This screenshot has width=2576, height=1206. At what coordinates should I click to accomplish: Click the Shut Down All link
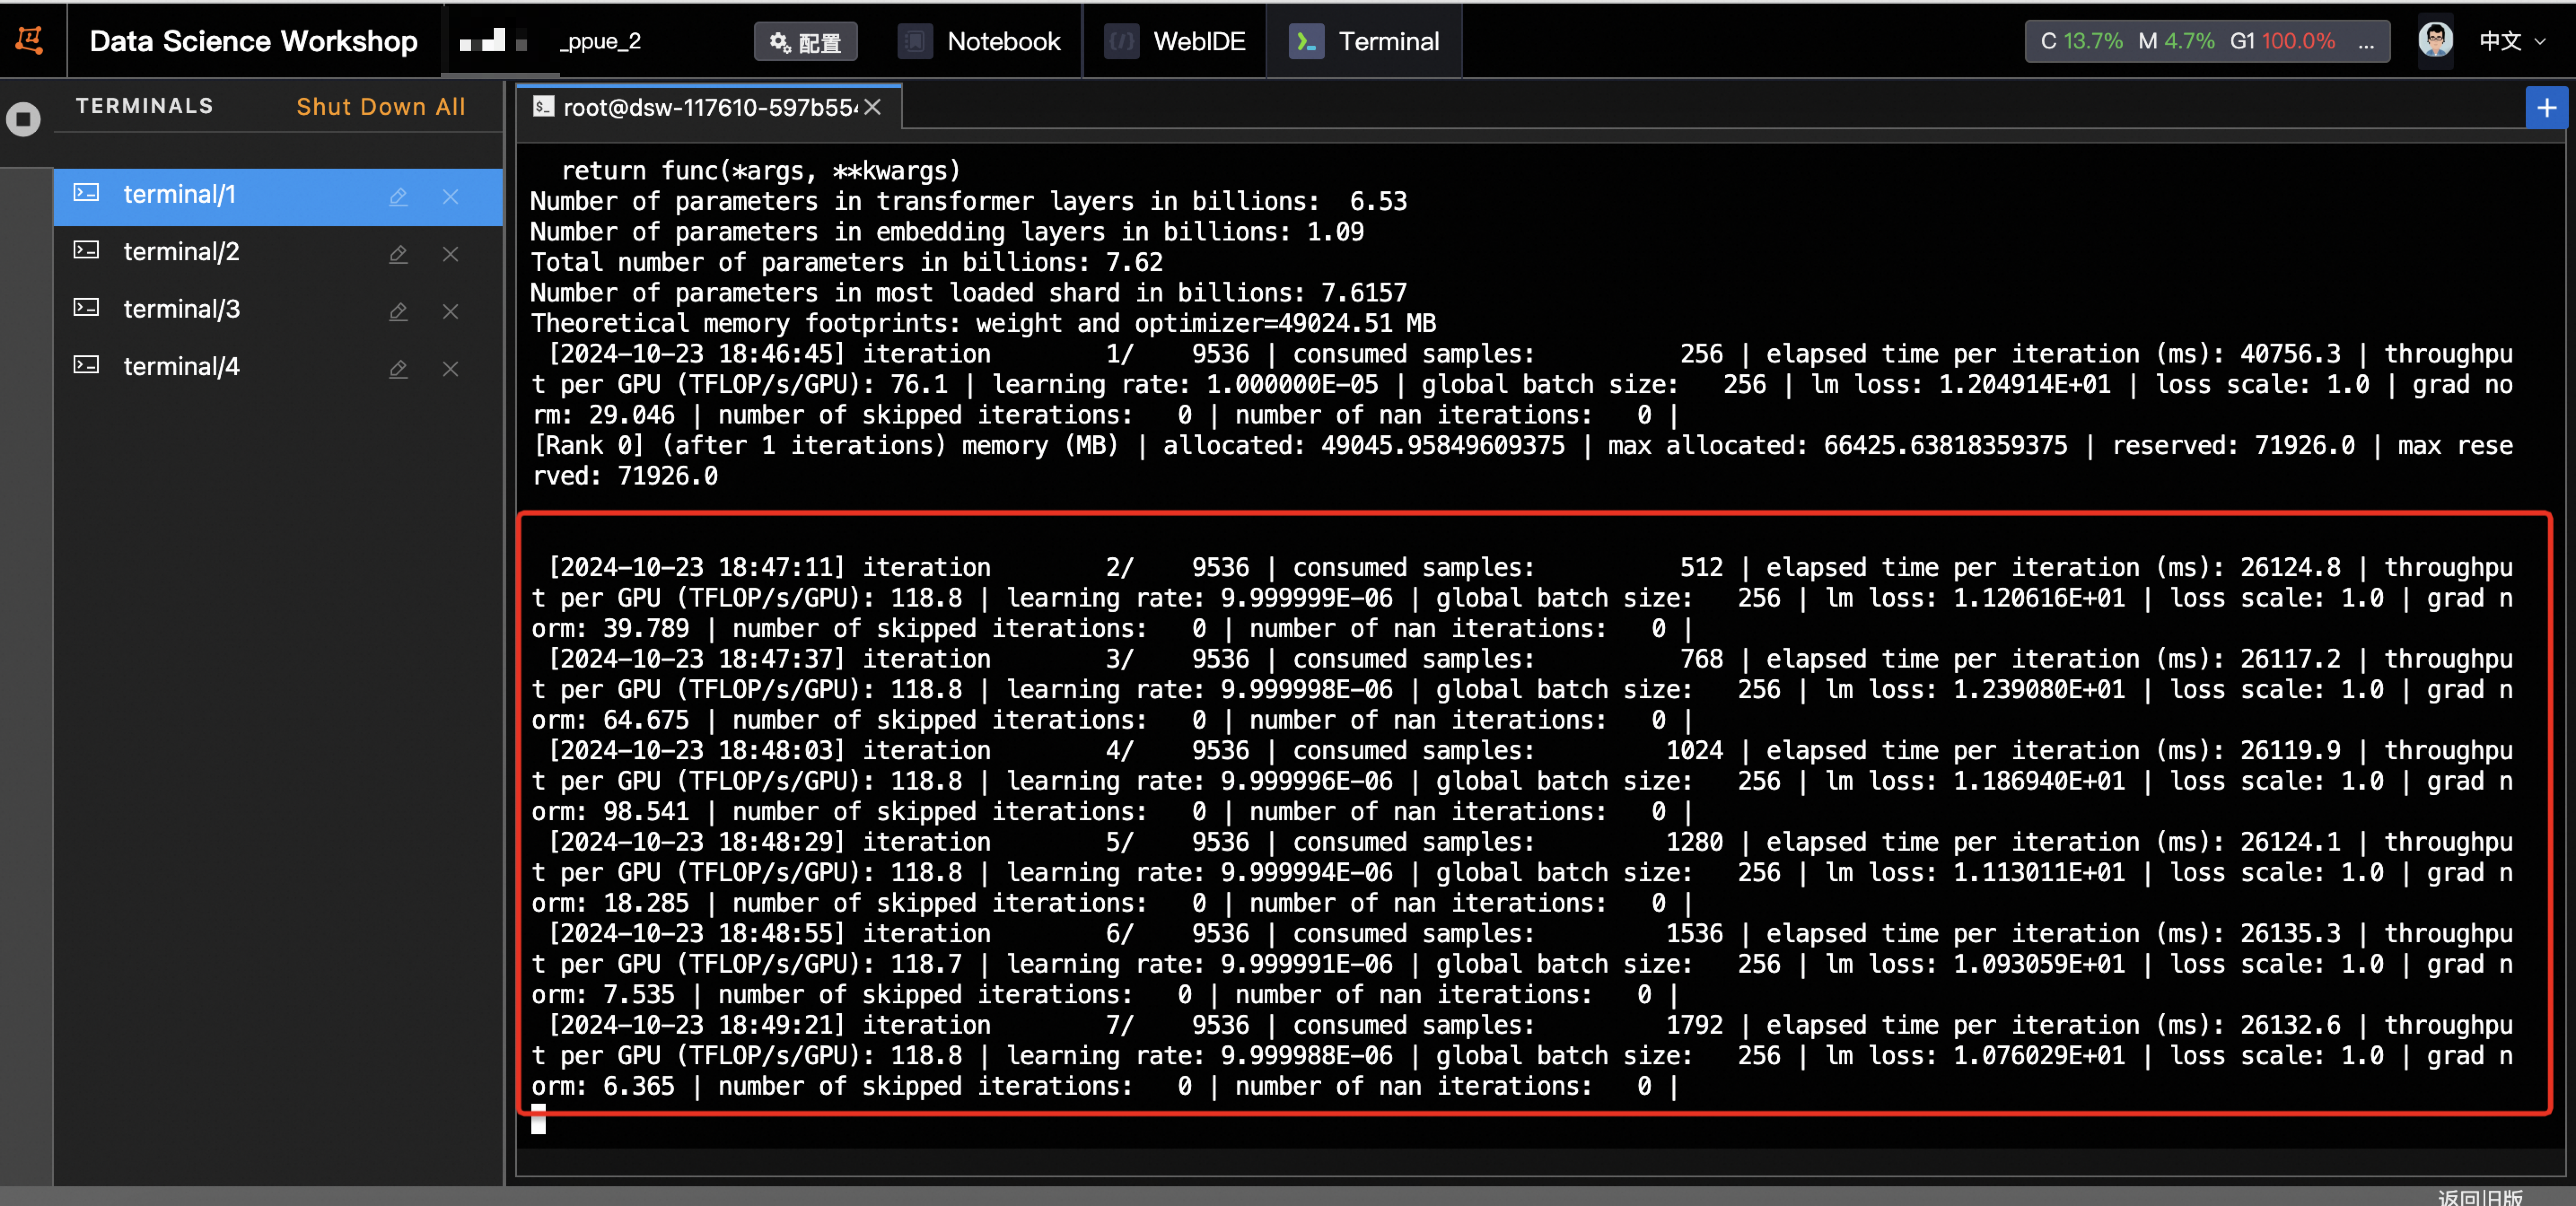pyautogui.click(x=380, y=107)
